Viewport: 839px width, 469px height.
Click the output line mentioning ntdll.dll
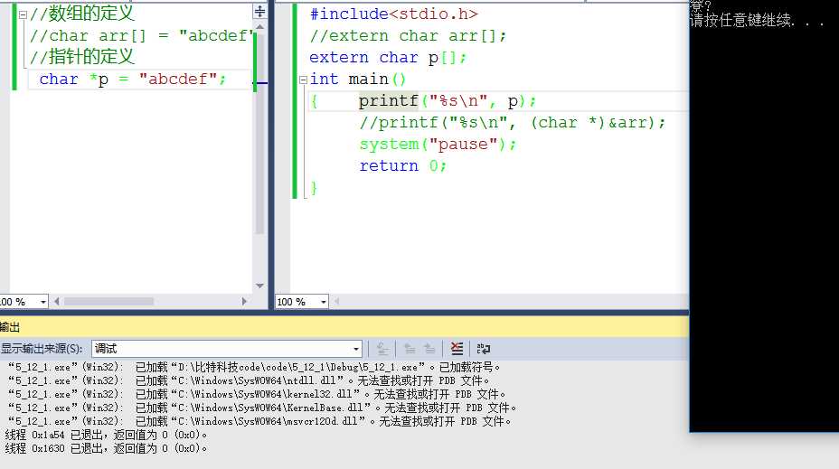point(249,380)
